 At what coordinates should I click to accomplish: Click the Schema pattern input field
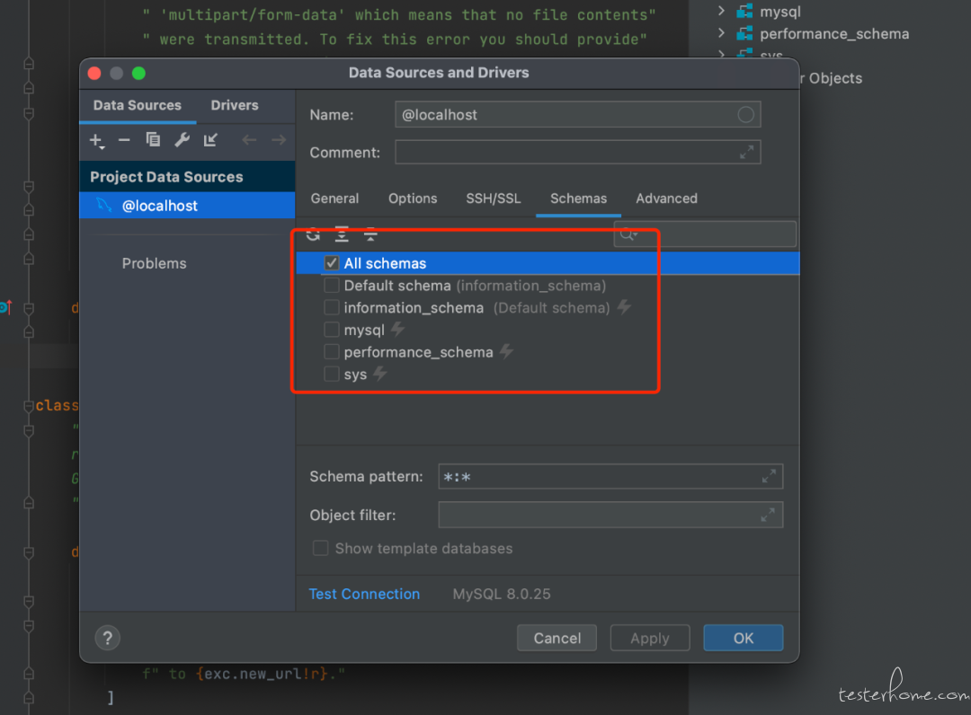pyautogui.click(x=610, y=476)
